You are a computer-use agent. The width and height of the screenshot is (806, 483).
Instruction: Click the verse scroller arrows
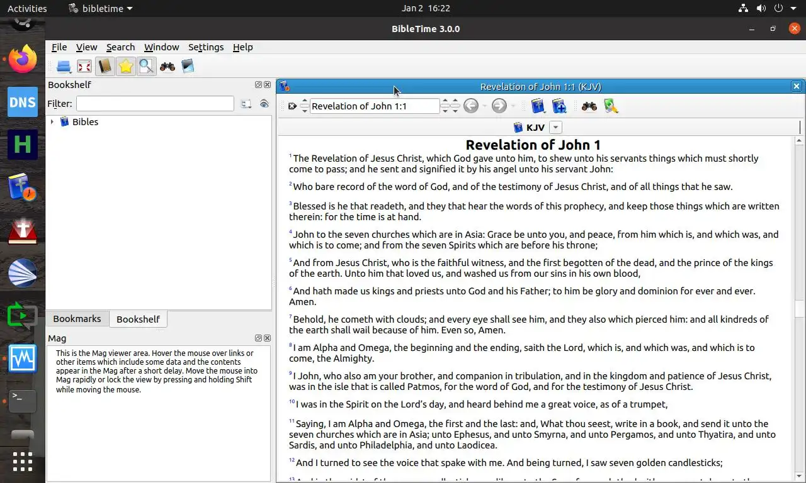pos(455,106)
